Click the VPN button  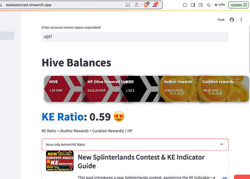click(220, 5)
